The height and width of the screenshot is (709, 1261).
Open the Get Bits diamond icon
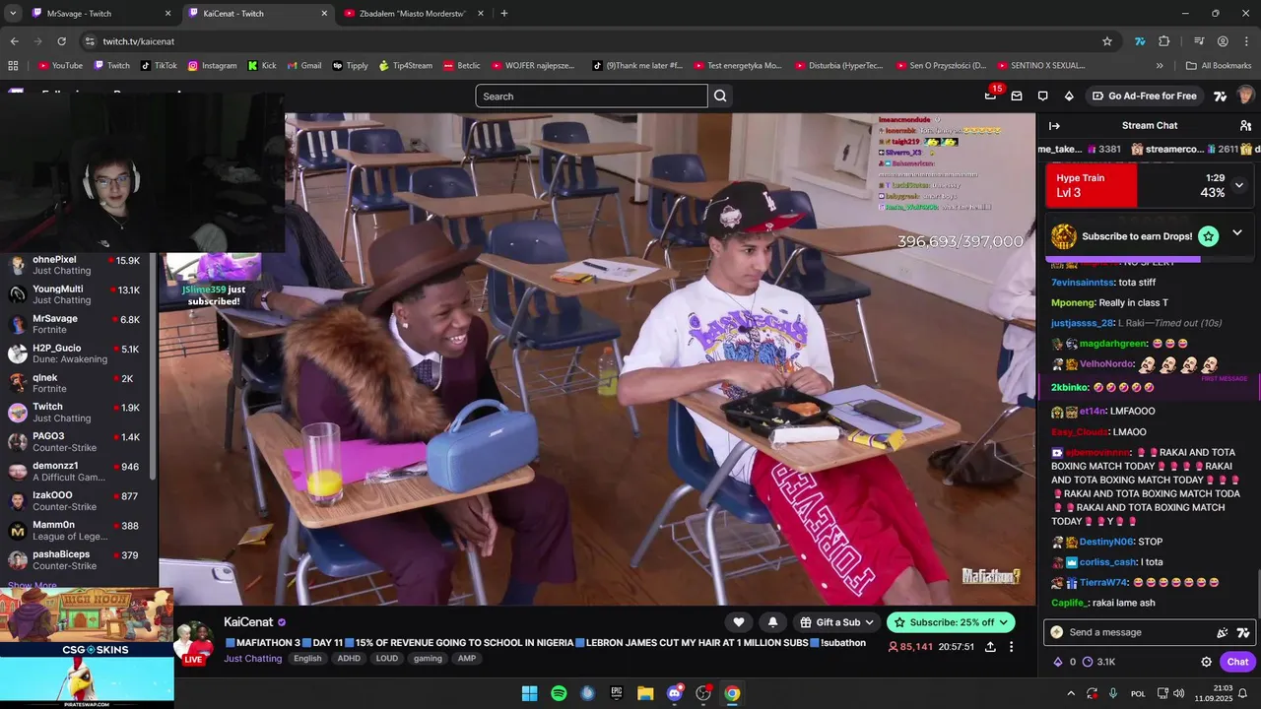click(x=1069, y=96)
